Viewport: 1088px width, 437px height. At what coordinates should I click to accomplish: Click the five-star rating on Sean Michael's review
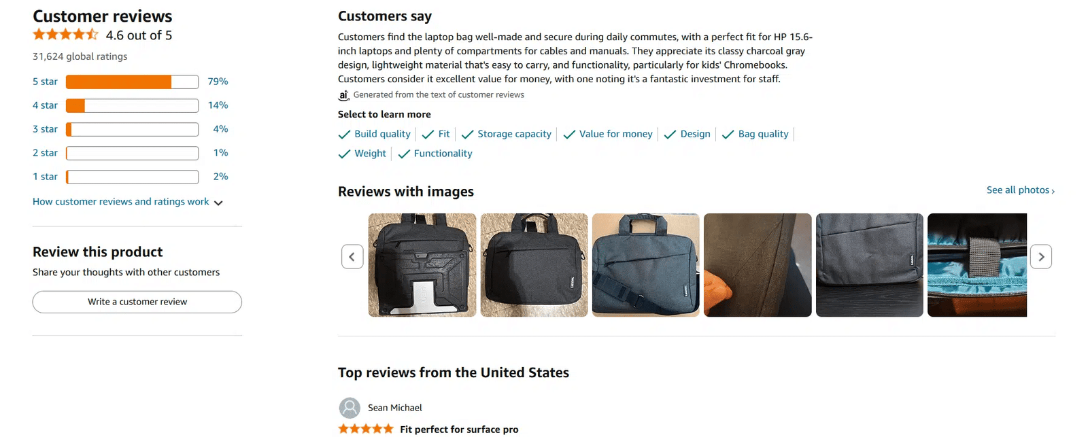tap(366, 429)
